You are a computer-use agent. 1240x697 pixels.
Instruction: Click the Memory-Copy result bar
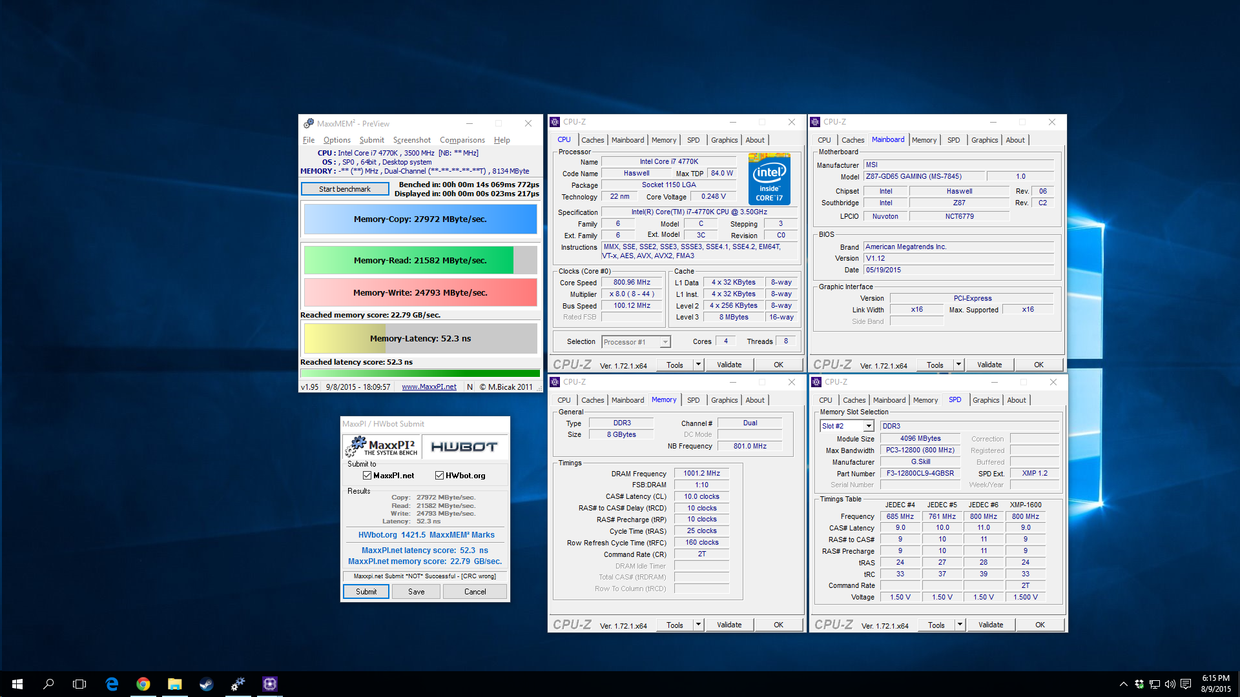(x=420, y=219)
